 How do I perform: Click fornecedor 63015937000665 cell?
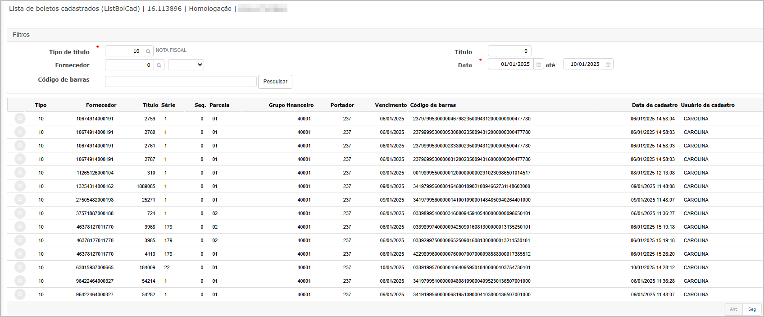[x=95, y=267]
